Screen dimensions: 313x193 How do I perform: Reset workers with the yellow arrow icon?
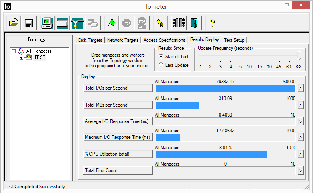[160, 23]
